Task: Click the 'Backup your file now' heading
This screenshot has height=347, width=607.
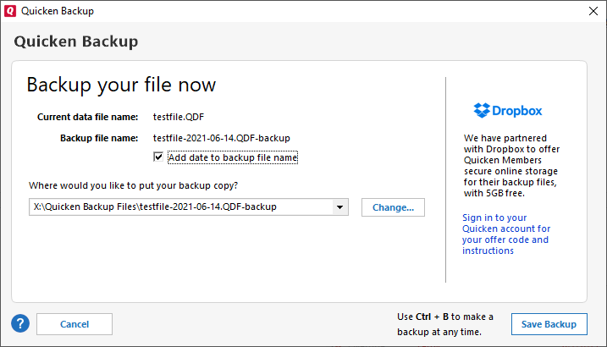Action: coord(121,85)
